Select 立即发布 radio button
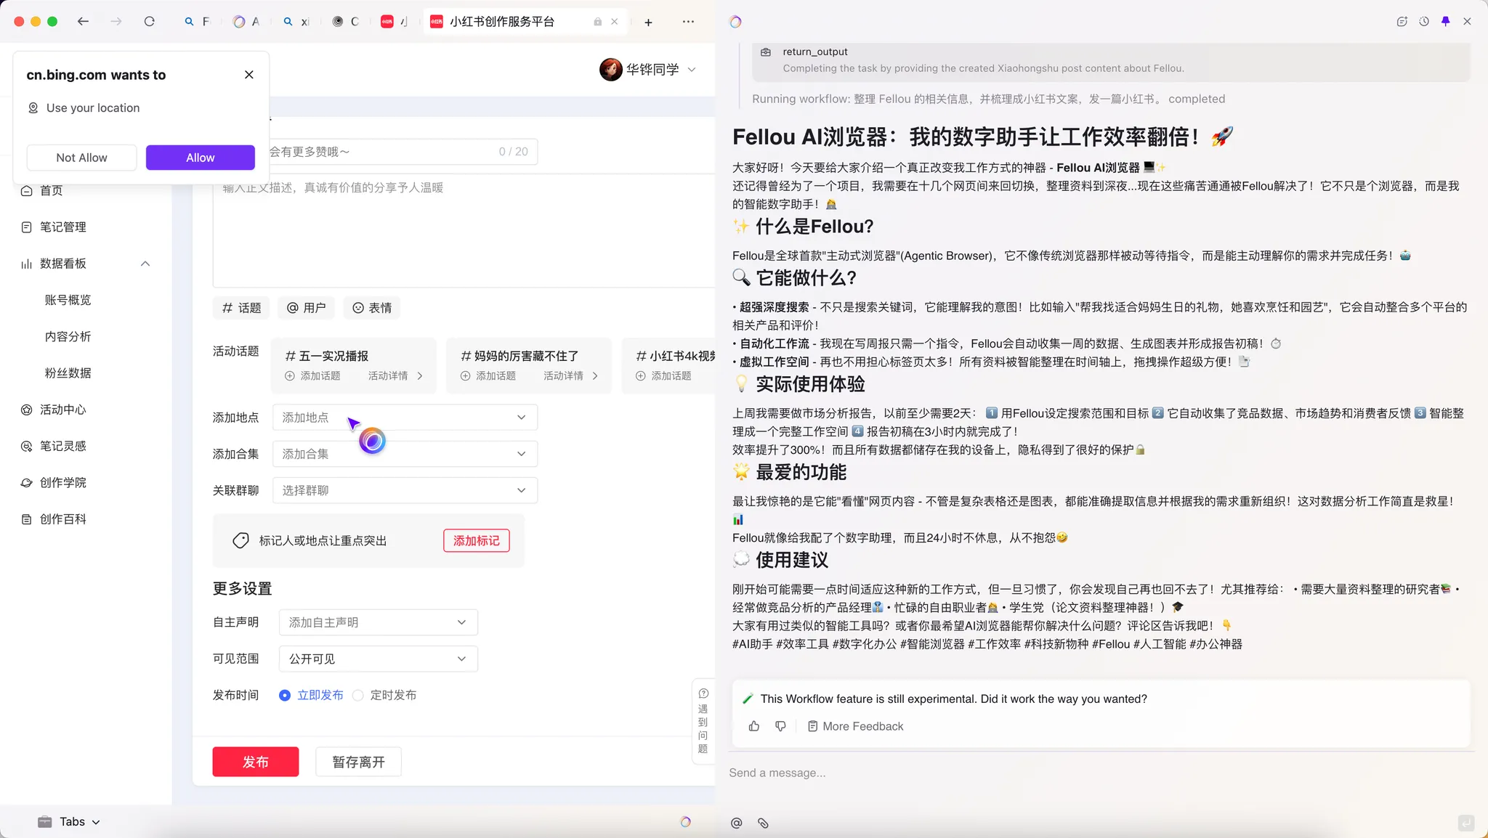1488x838 pixels. pos(285,696)
